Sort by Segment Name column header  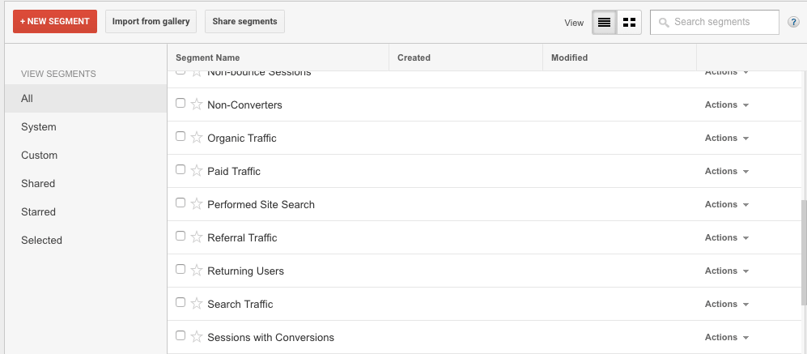[x=278, y=58]
